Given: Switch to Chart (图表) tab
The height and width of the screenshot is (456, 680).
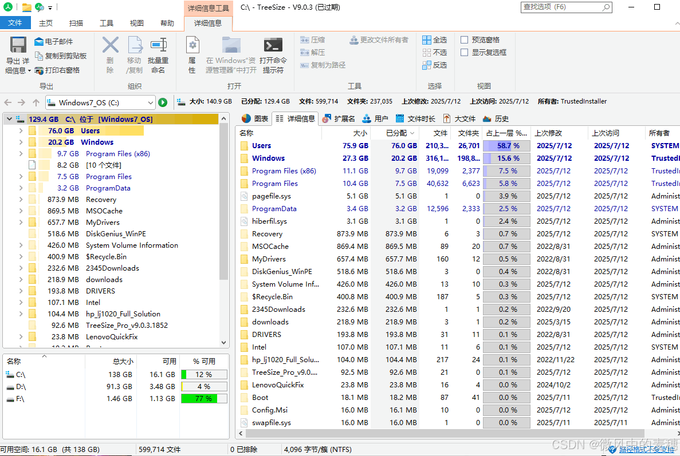Looking at the screenshot, I should (x=255, y=118).
